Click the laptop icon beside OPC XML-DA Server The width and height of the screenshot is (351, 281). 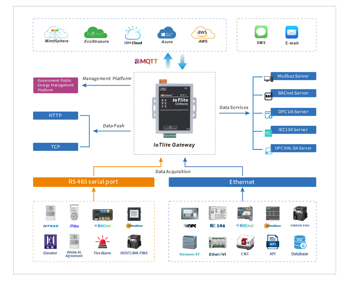(268, 151)
